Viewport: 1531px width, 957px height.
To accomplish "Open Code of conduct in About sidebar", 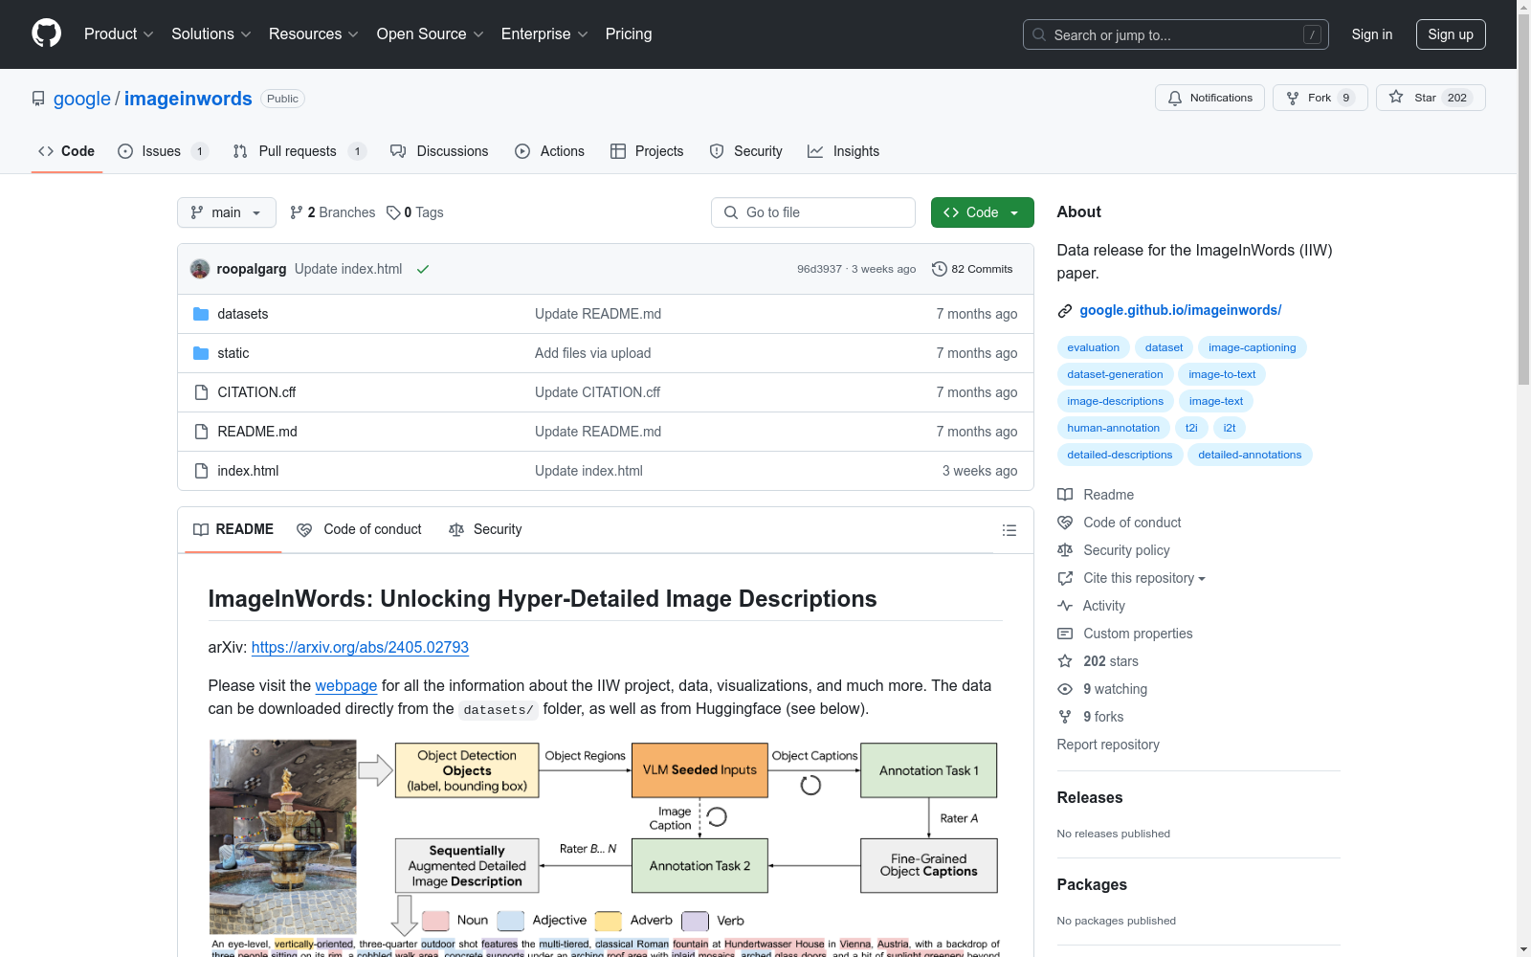I will [x=1120, y=523].
